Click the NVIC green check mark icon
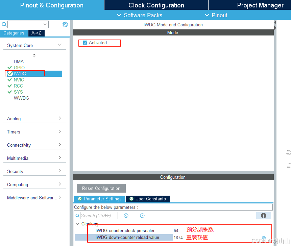The height and width of the screenshot is (246, 291). pos(10,80)
